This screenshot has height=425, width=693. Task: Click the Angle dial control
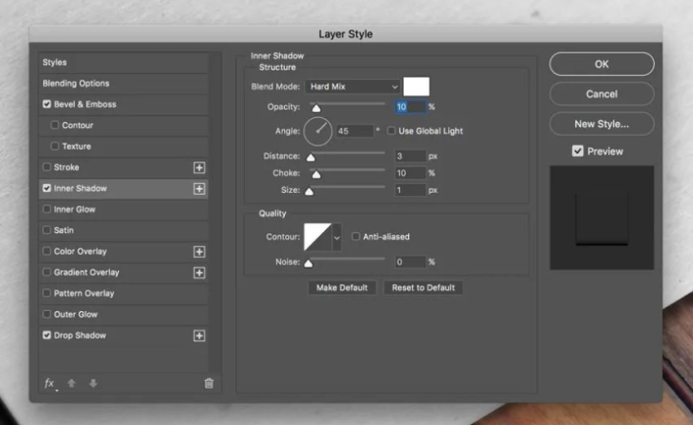click(318, 132)
